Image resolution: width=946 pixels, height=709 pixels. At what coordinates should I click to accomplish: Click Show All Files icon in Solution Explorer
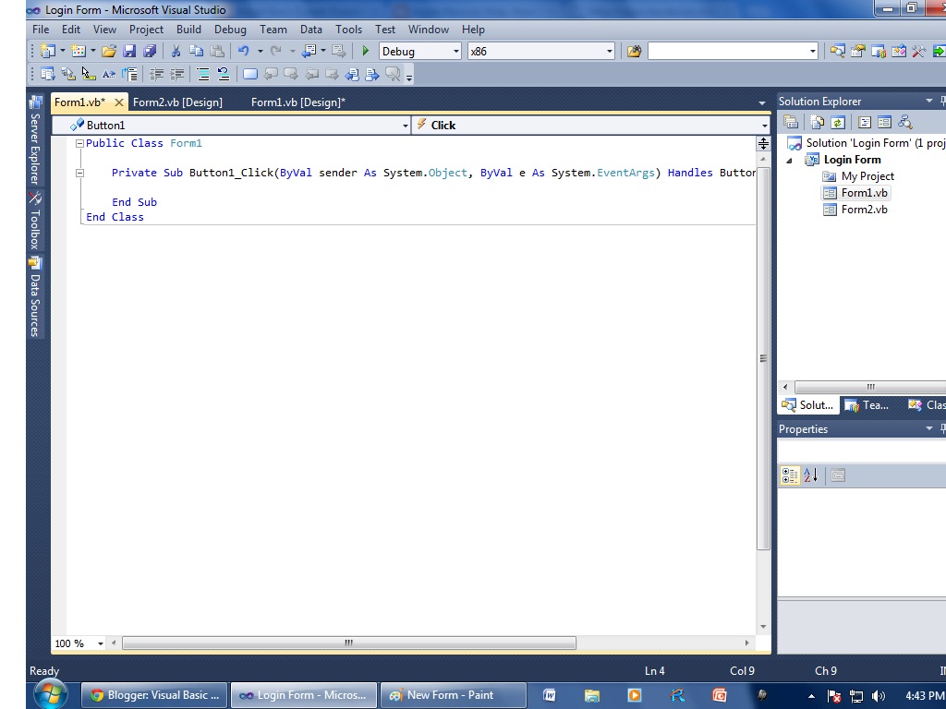pos(817,123)
